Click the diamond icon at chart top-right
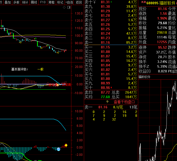 (x=64, y=7)
